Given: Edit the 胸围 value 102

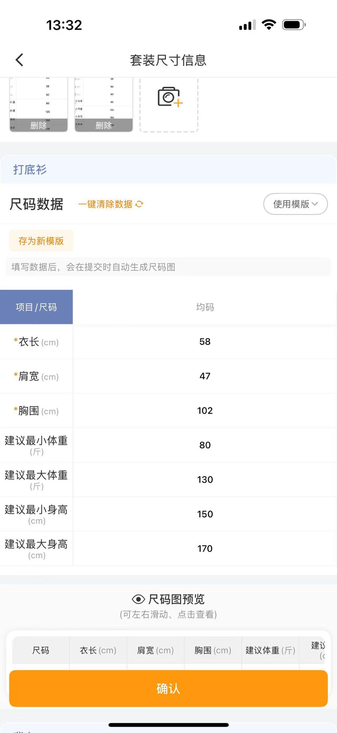Looking at the screenshot, I should pyautogui.click(x=205, y=410).
